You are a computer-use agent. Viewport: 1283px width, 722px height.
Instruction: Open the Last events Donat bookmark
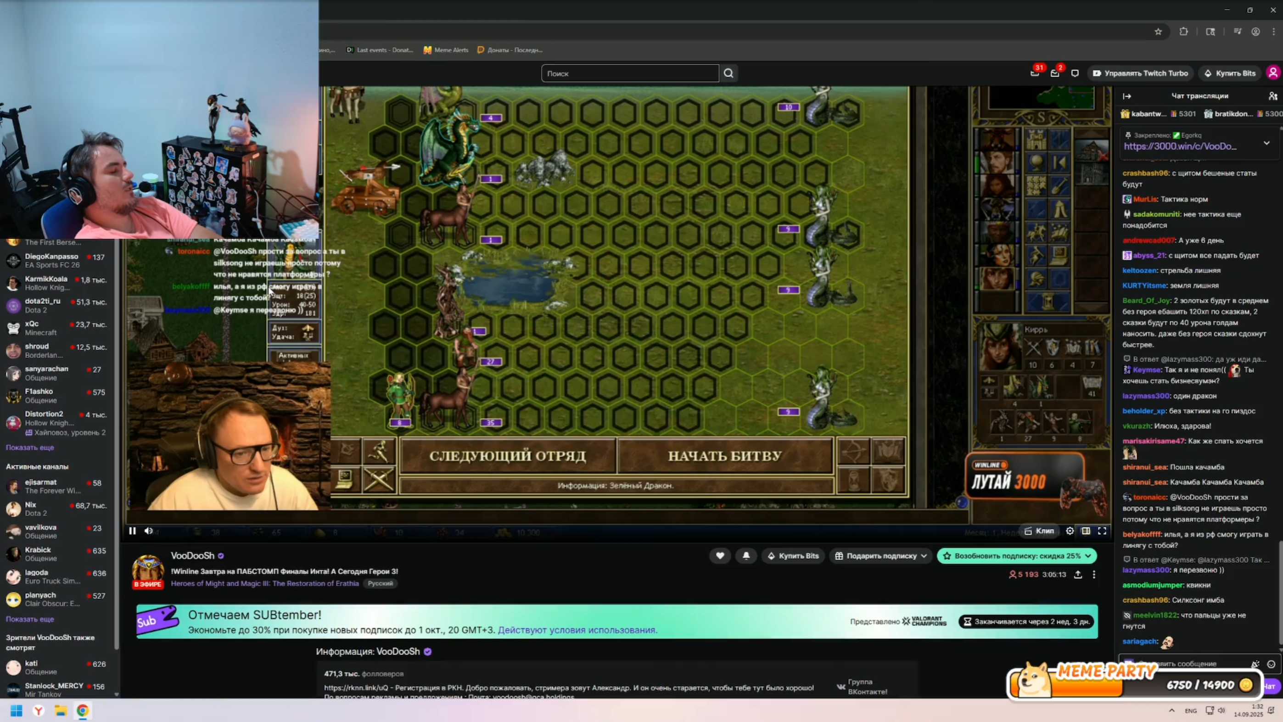(x=380, y=50)
